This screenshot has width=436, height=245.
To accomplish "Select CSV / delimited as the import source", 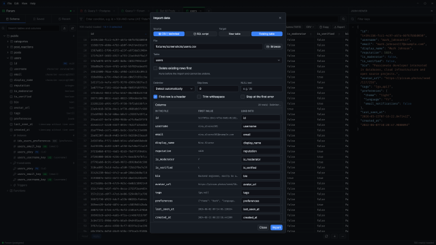I will tap(169, 34).
